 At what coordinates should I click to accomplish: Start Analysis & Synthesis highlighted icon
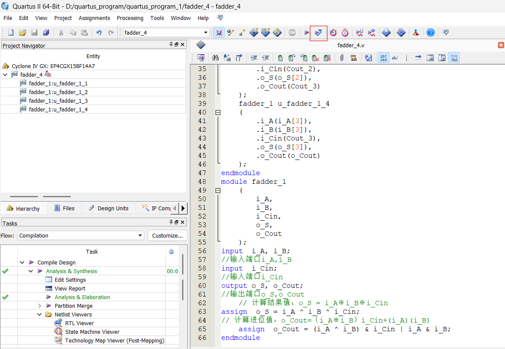[x=318, y=33]
